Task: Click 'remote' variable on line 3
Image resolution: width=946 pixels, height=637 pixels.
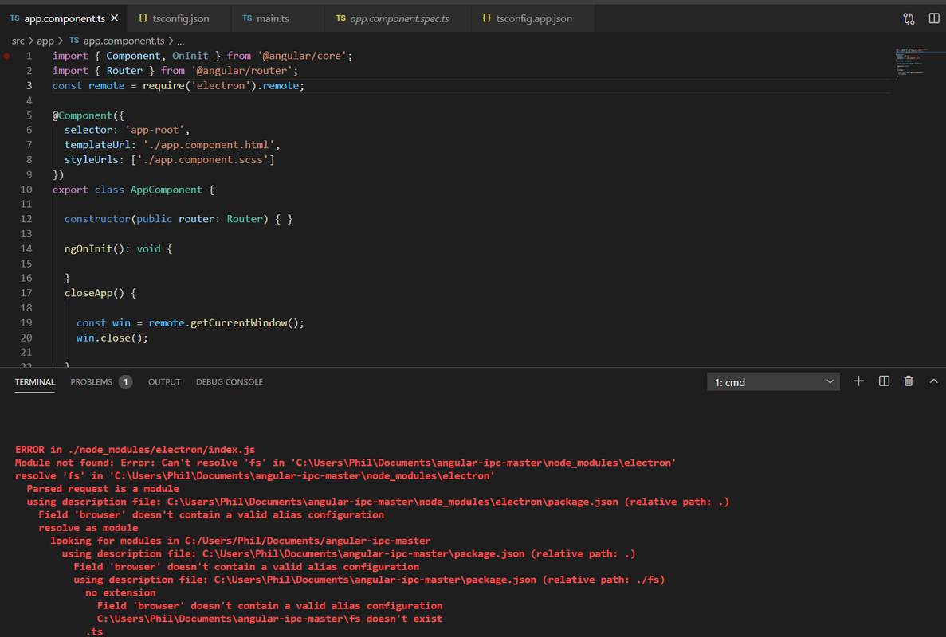Action: [x=106, y=85]
